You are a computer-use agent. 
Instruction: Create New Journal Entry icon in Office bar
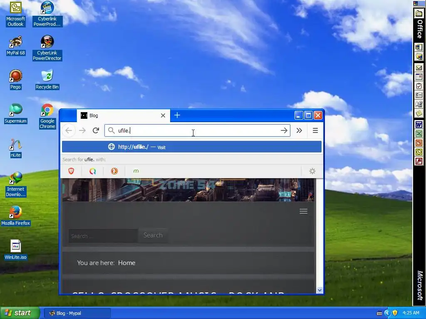419,104
